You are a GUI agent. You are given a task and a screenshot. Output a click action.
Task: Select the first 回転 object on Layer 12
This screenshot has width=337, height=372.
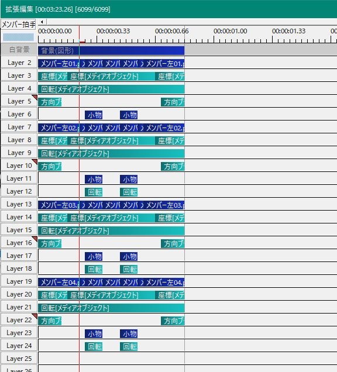tap(94, 192)
